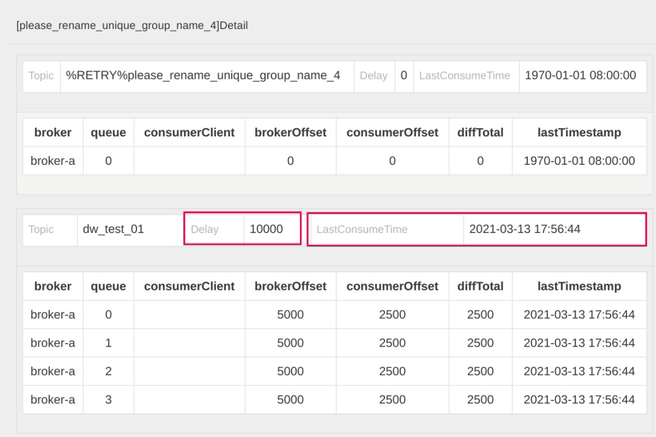This screenshot has height=437, width=656.
Task: Click the lastTimestamp cell in the queue 2 row
Action: [x=579, y=371]
